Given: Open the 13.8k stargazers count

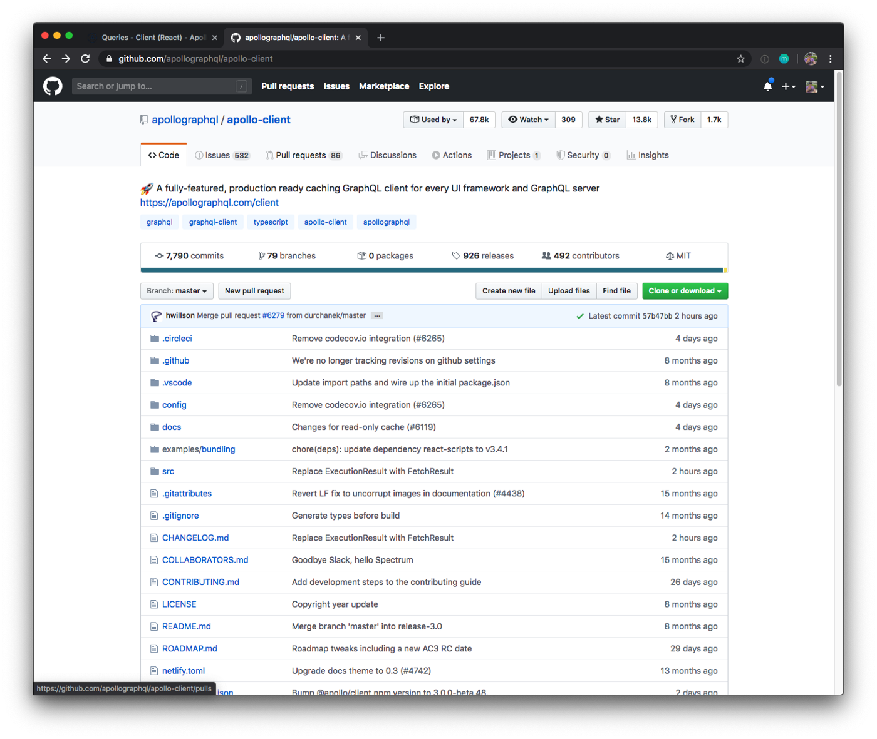Looking at the screenshot, I should tap(641, 120).
